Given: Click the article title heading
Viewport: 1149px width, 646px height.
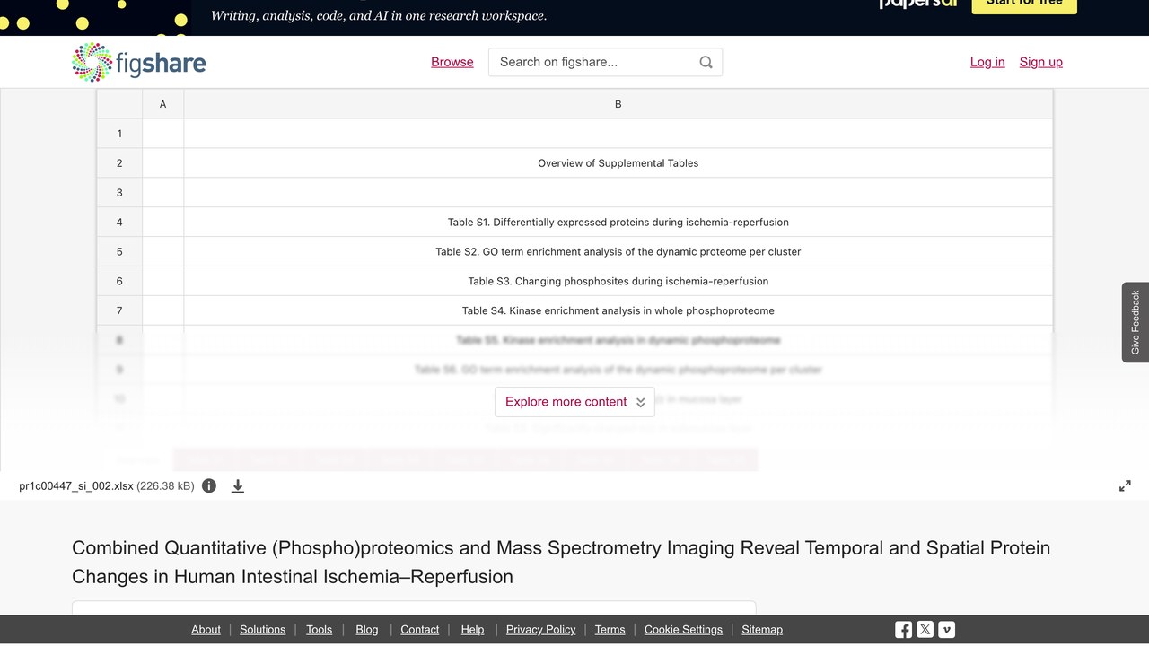Looking at the screenshot, I should pyautogui.click(x=561, y=562).
